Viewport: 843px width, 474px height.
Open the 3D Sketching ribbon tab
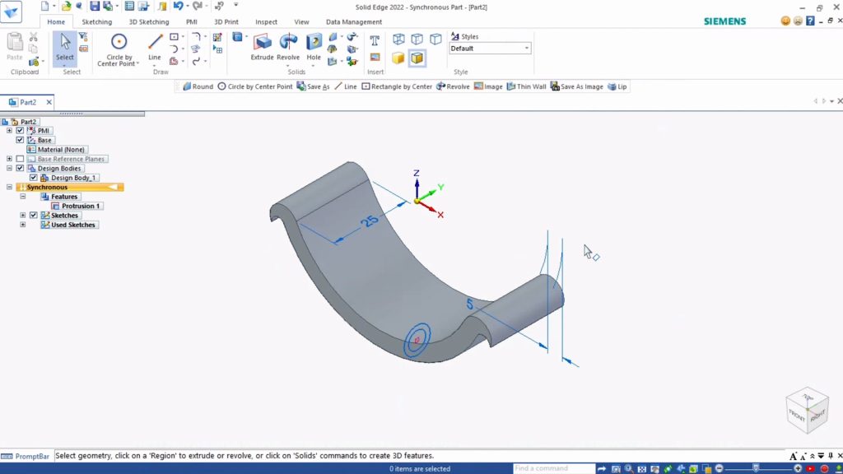click(149, 22)
